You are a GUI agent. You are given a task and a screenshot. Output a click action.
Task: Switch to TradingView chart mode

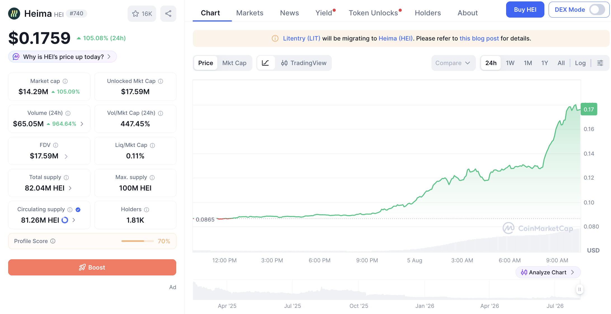304,63
